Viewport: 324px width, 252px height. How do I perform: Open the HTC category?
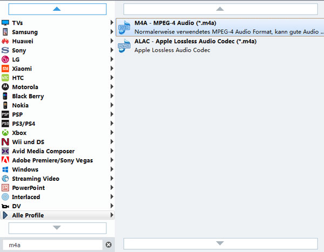tap(57, 78)
